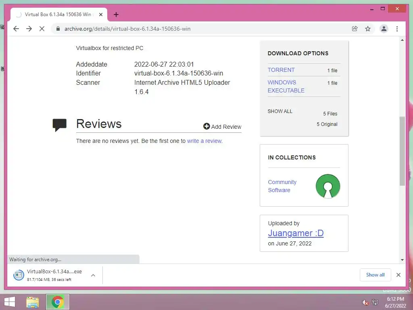Click the Reviews speech bubble icon

[60, 125]
